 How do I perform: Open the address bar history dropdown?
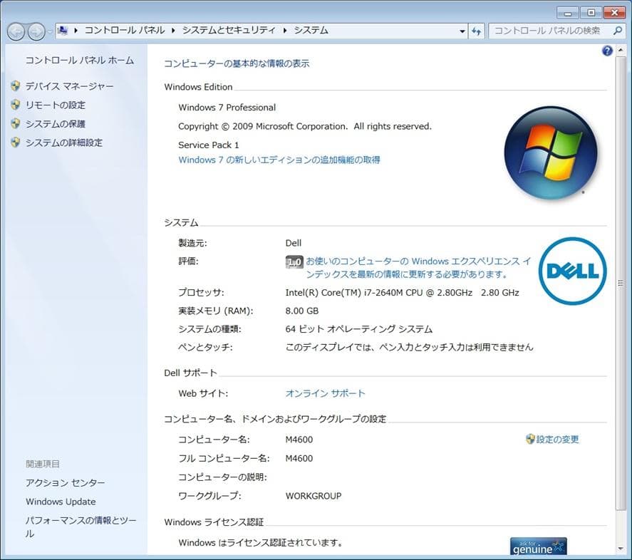463,31
